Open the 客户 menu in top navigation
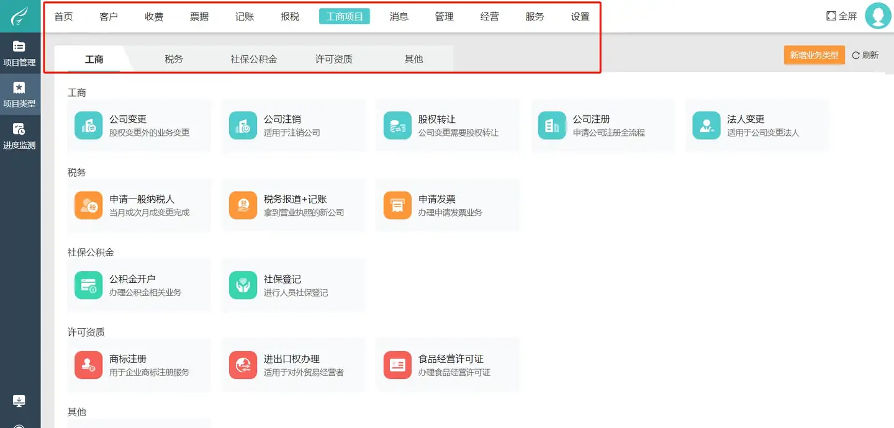Viewport: 894px width, 428px height. [x=109, y=17]
